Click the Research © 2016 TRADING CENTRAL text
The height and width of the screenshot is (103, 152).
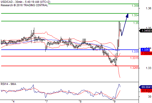[24, 5]
